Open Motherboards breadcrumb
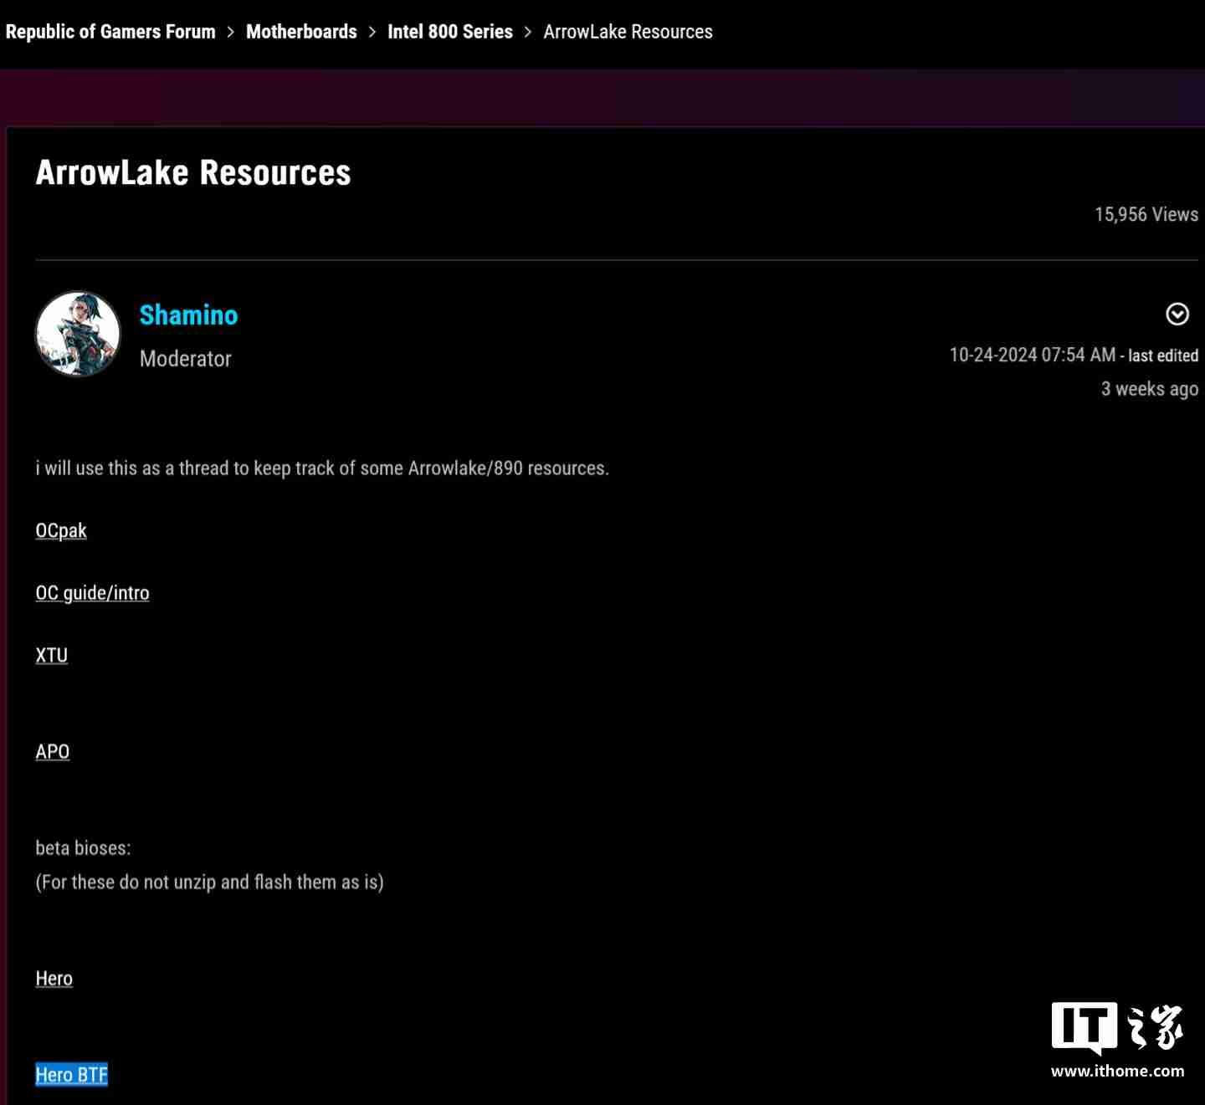Viewport: 1205px width, 1105px height. [x=301, y=32]
